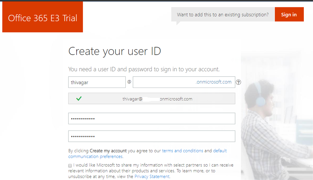Click the password requirement field below the username
This screenshot has height=180, width=313.
pyautogui.click(x=151, y=118)
